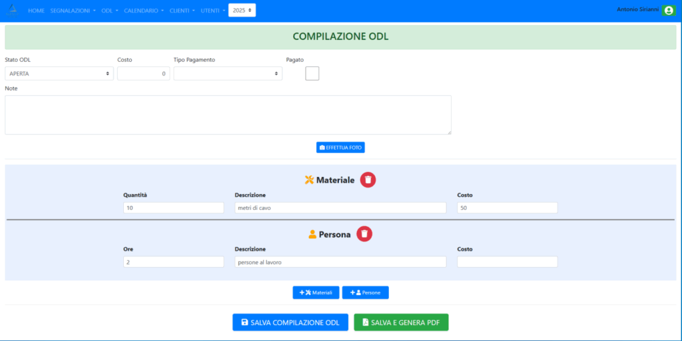Open the Tipo Pagamento dropdown
This screenshot has width=682, height=341.
pos(228,74)
